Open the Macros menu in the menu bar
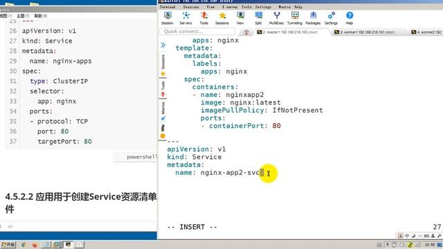This screenshot has height=249, width=443. coord(284,7)
